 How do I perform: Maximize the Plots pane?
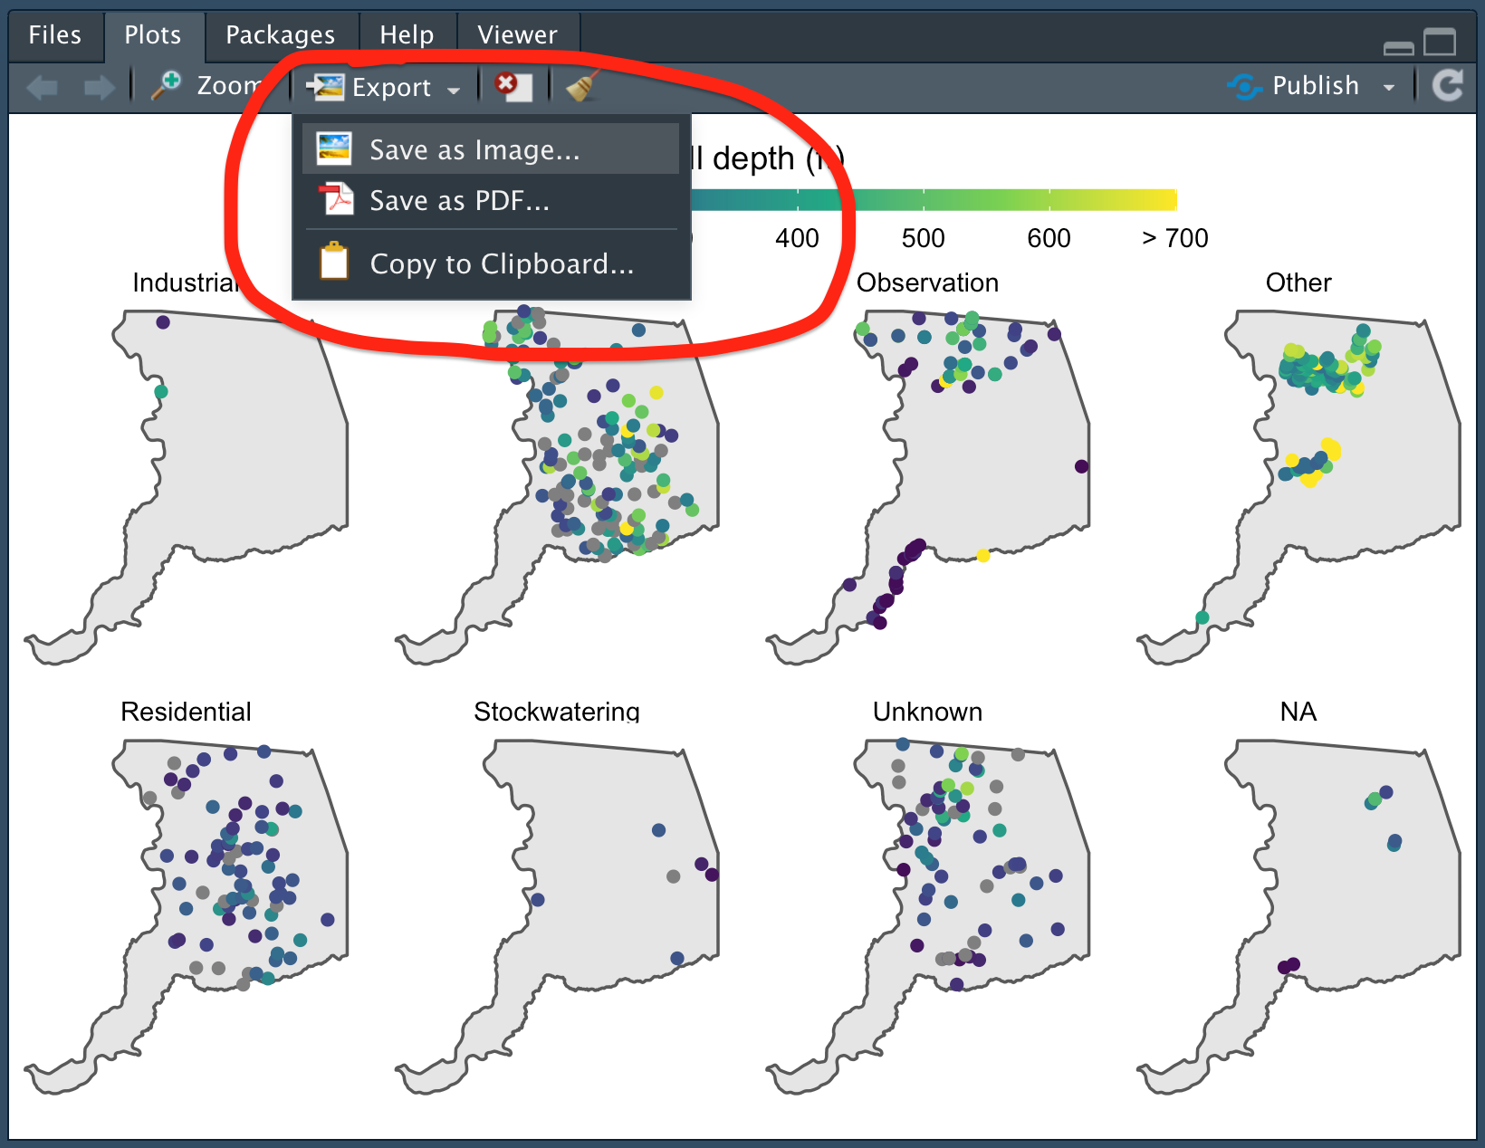click(x=1439, y=43)
